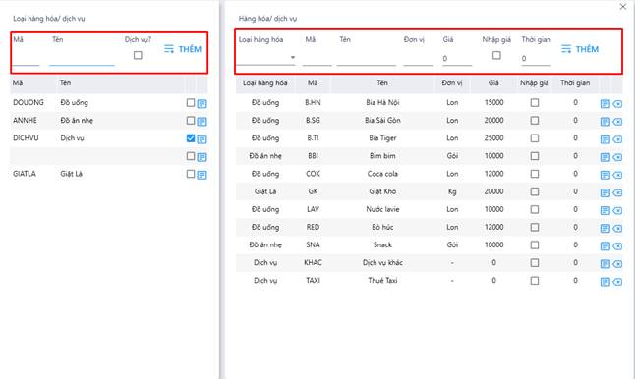Delete the Bia Tiger item row
635x379 pixels.
click(x=617, y=139)
